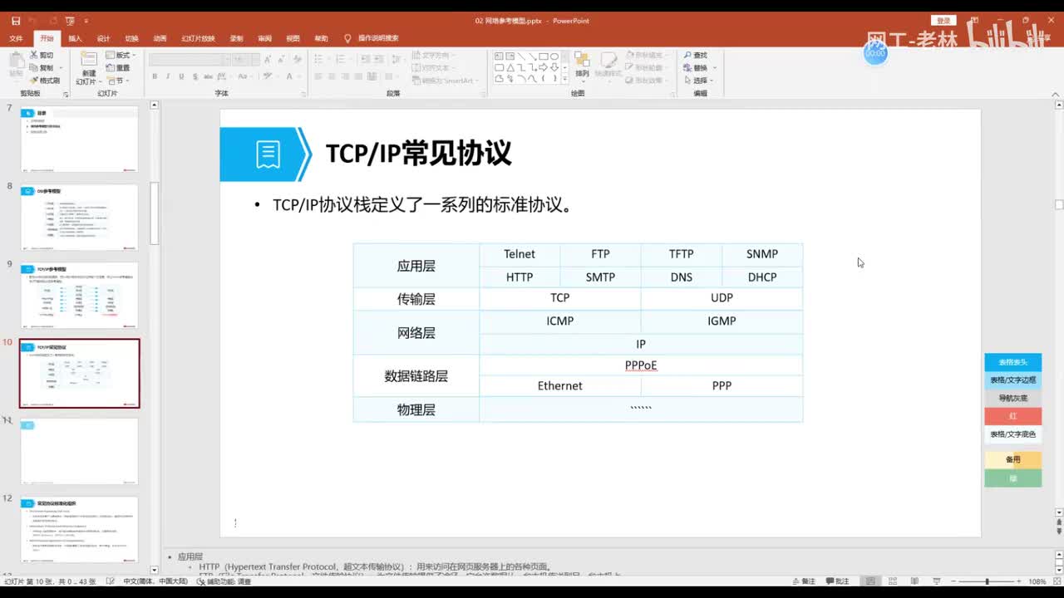Click Notes (备注) button in status bar
The height and width of the screenshot is (598, 1064).
click(x=803, y=581)
